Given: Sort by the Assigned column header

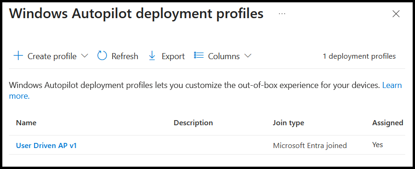Looking at the screenshot, I should click(x=388, y=123).
